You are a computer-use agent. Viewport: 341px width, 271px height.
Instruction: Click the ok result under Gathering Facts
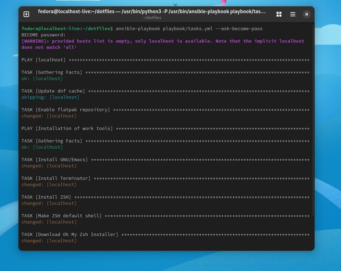[x=42, y=78]
